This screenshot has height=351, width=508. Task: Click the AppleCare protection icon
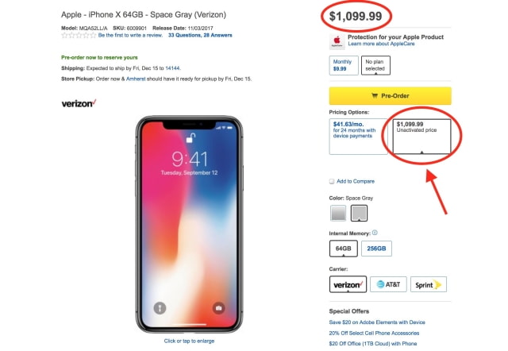click(337, 41)
